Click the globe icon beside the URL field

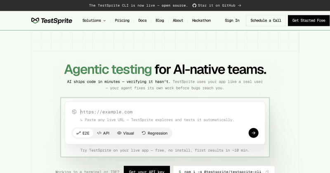click(74, 112)
